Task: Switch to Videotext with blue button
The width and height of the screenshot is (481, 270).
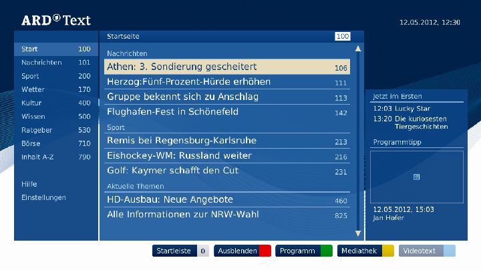Action: click(427, 251)
